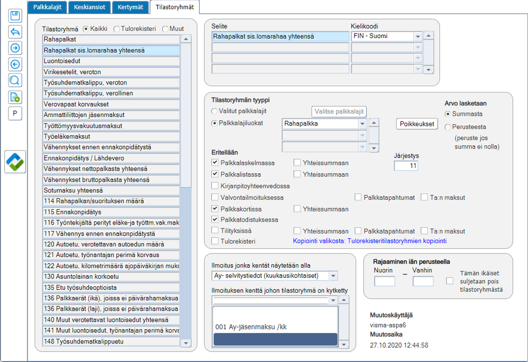Click the Tilastoryhmä list scrollbar thumb
528x362 pixels.
click(186, 115)
